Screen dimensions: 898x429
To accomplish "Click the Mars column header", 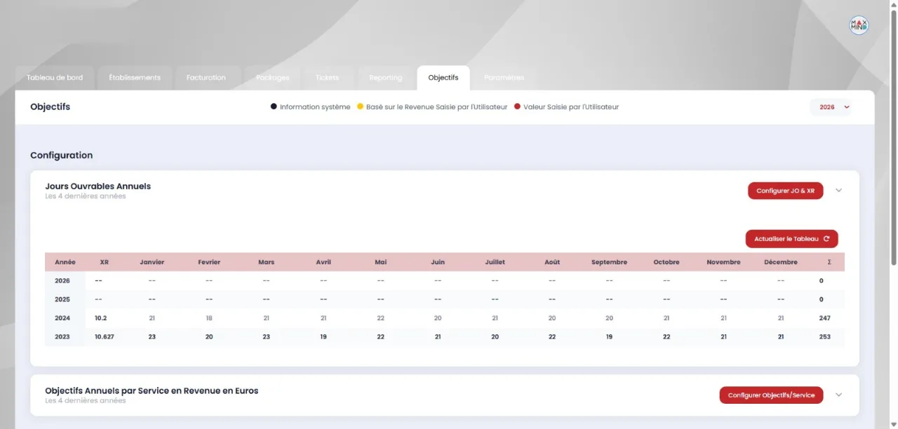I will 266,262.
